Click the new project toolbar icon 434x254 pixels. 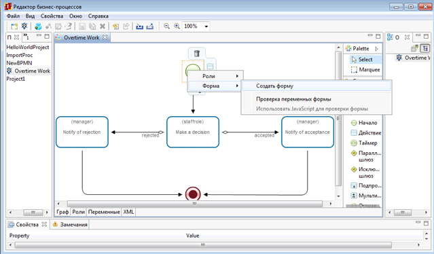coord(14,26)
